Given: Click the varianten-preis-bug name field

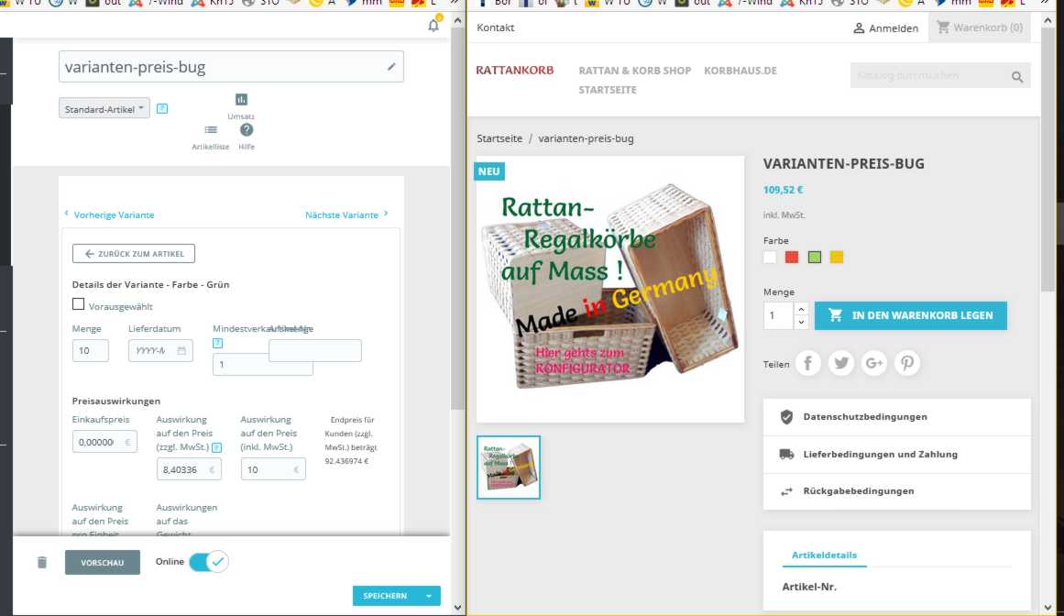Looking at the screenshot, I should pos(231,67).
